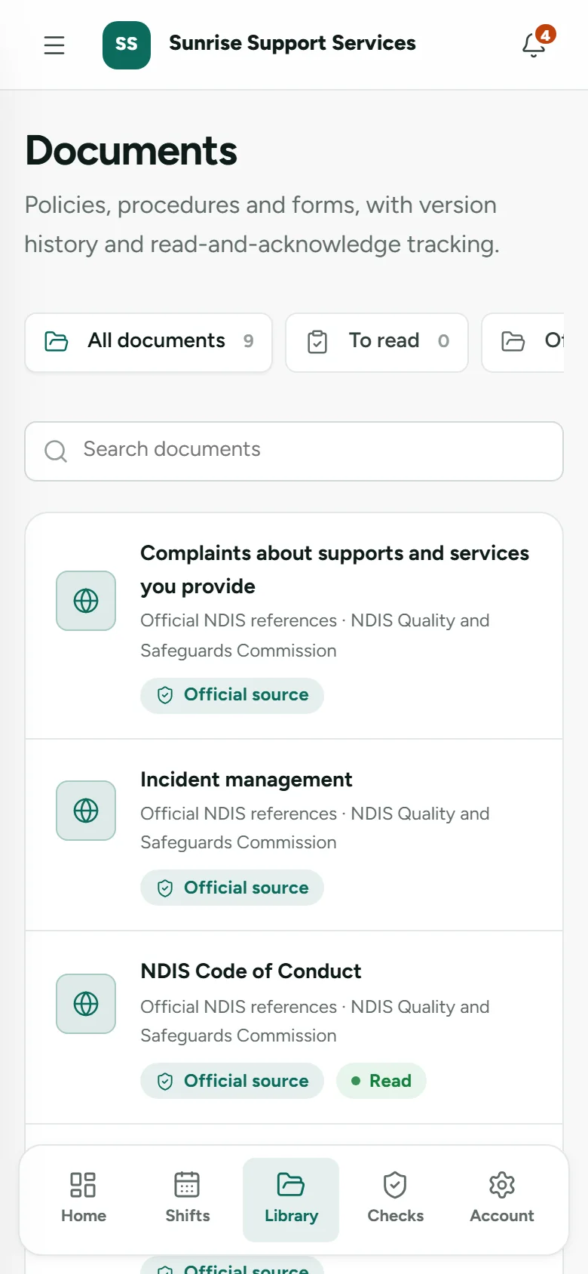588x1274 pixels.
Task: Click Sunrise Support Services title
Action: coord(292,44)
